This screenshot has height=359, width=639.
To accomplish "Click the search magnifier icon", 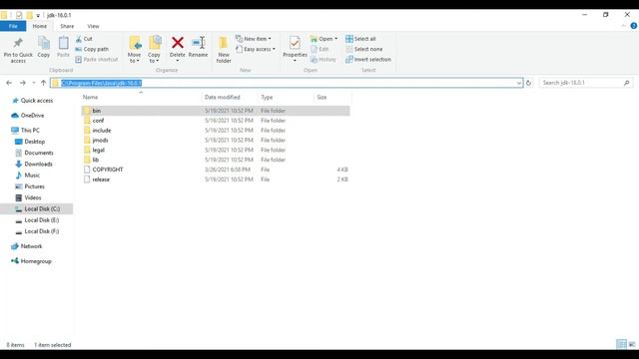I will [627, 83].
